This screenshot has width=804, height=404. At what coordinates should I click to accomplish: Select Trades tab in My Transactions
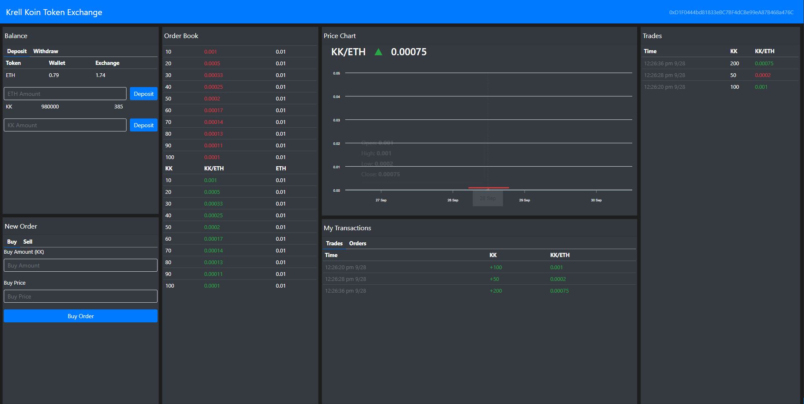click(x=334, y=243)
